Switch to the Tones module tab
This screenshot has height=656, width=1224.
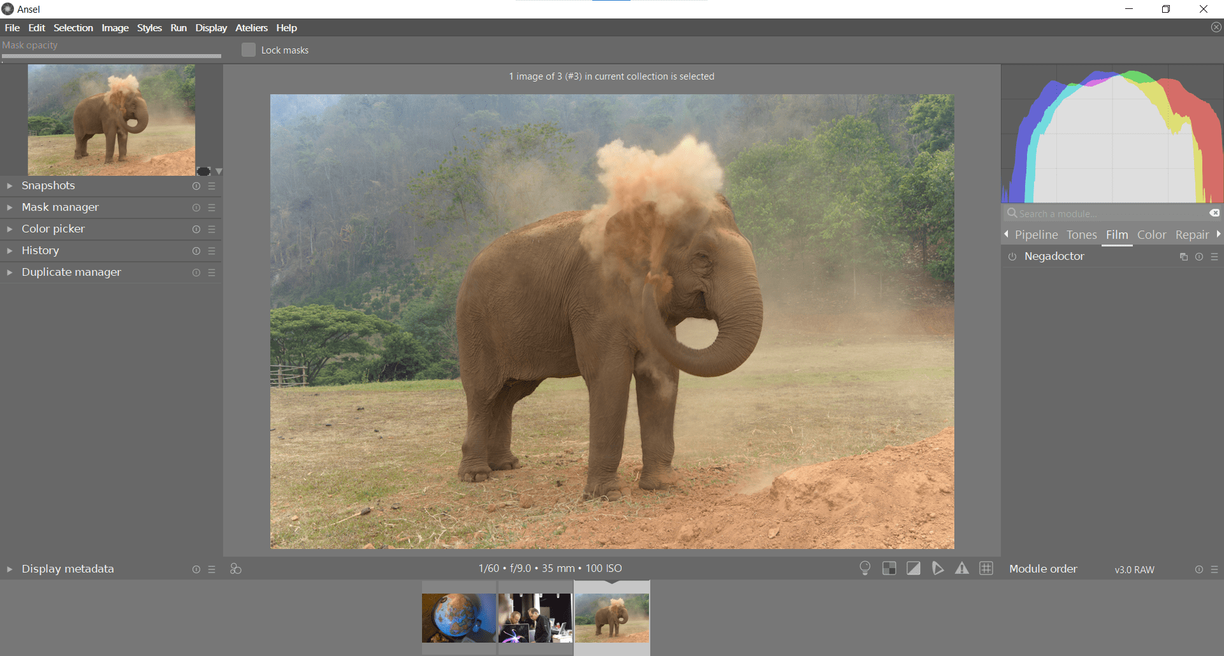[1082, 235]
